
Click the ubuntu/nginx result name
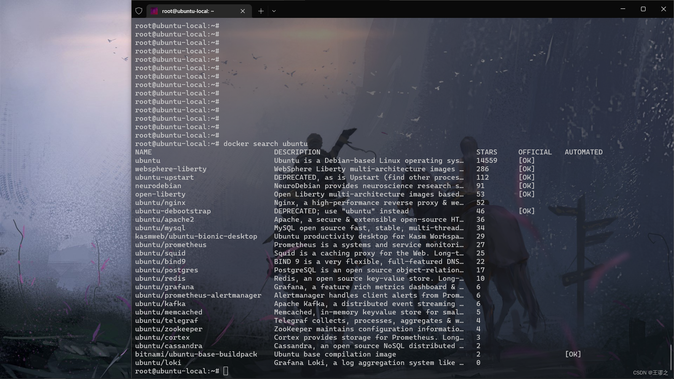pos(160,202)
